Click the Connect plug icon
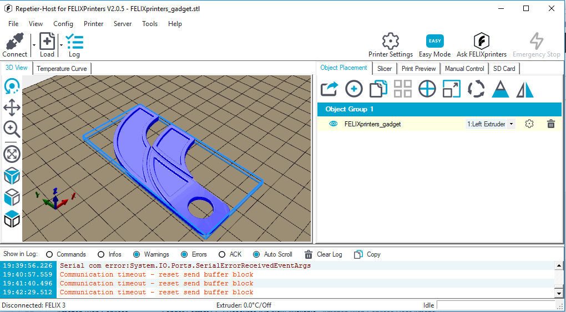Image resolution: width=566 pixels, height=312 pixels. [x=15, y=42]
